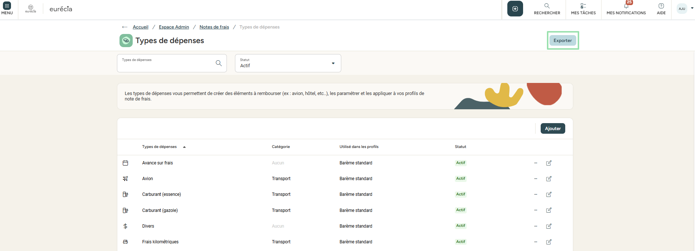Open more options for Carburant (essence)

click(536, 194)
